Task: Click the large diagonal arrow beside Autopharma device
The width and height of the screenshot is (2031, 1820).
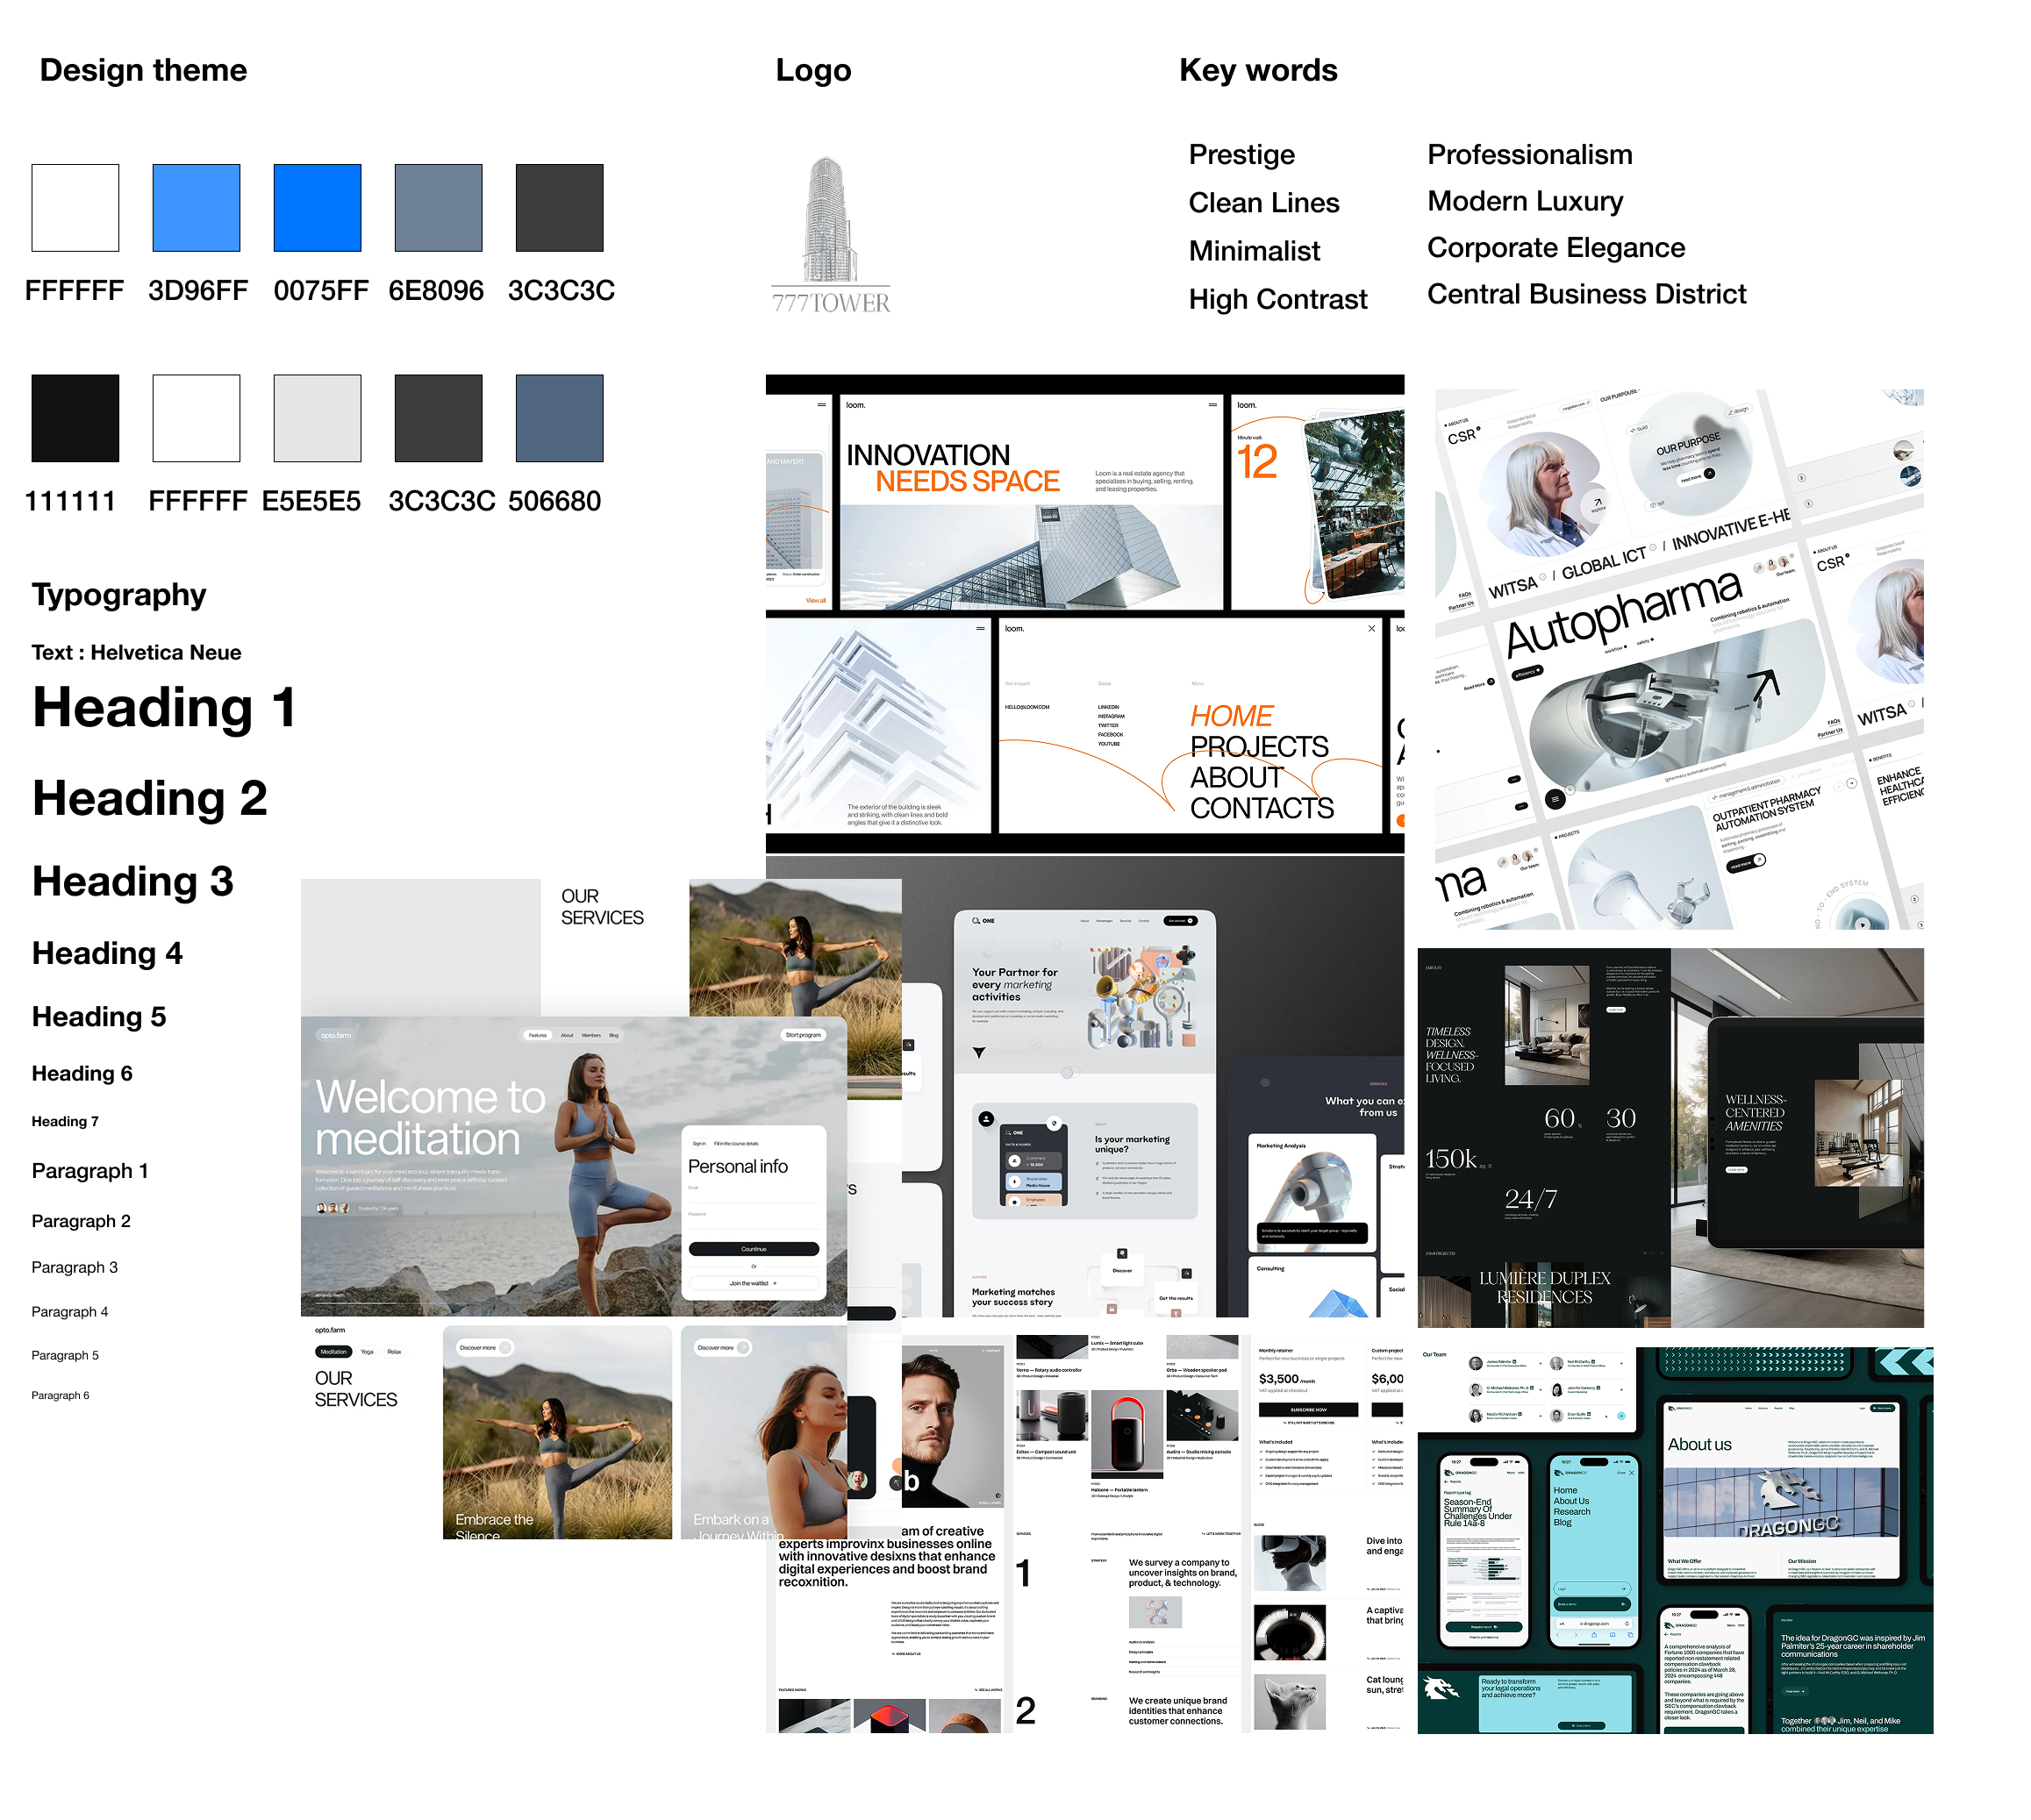Action: point(1763,686)
